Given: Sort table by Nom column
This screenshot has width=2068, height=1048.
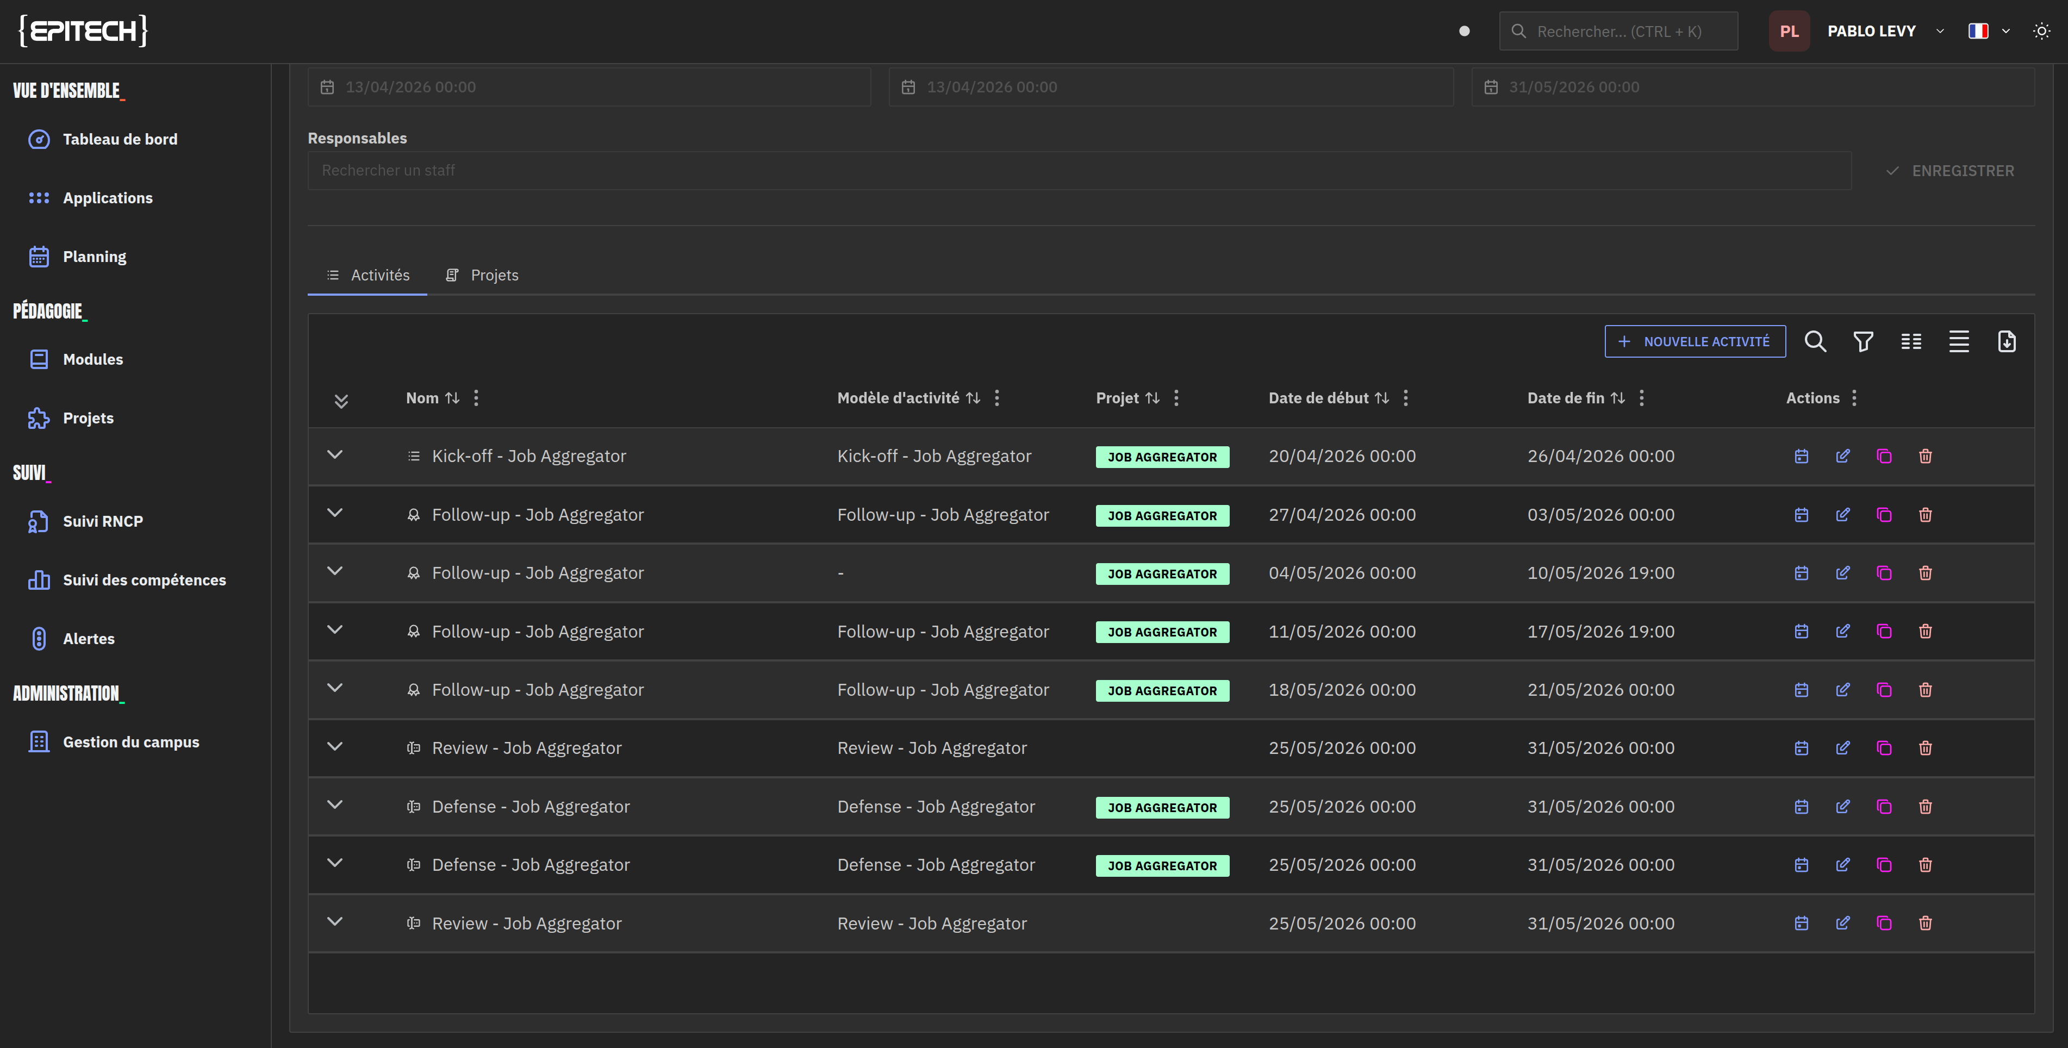Looking at the screenshot, I should (453, 398).
